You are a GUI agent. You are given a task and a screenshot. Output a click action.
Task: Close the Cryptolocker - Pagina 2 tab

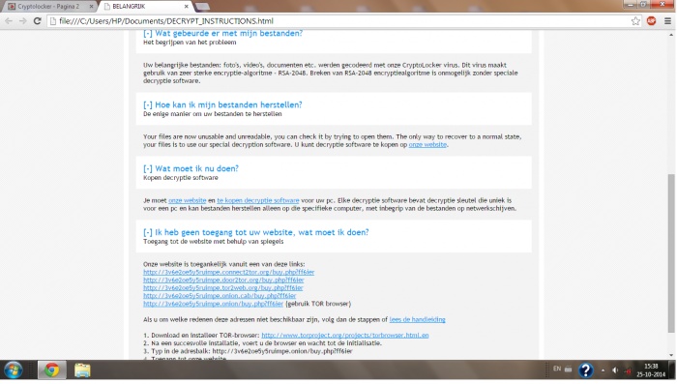tap(91, 7)
